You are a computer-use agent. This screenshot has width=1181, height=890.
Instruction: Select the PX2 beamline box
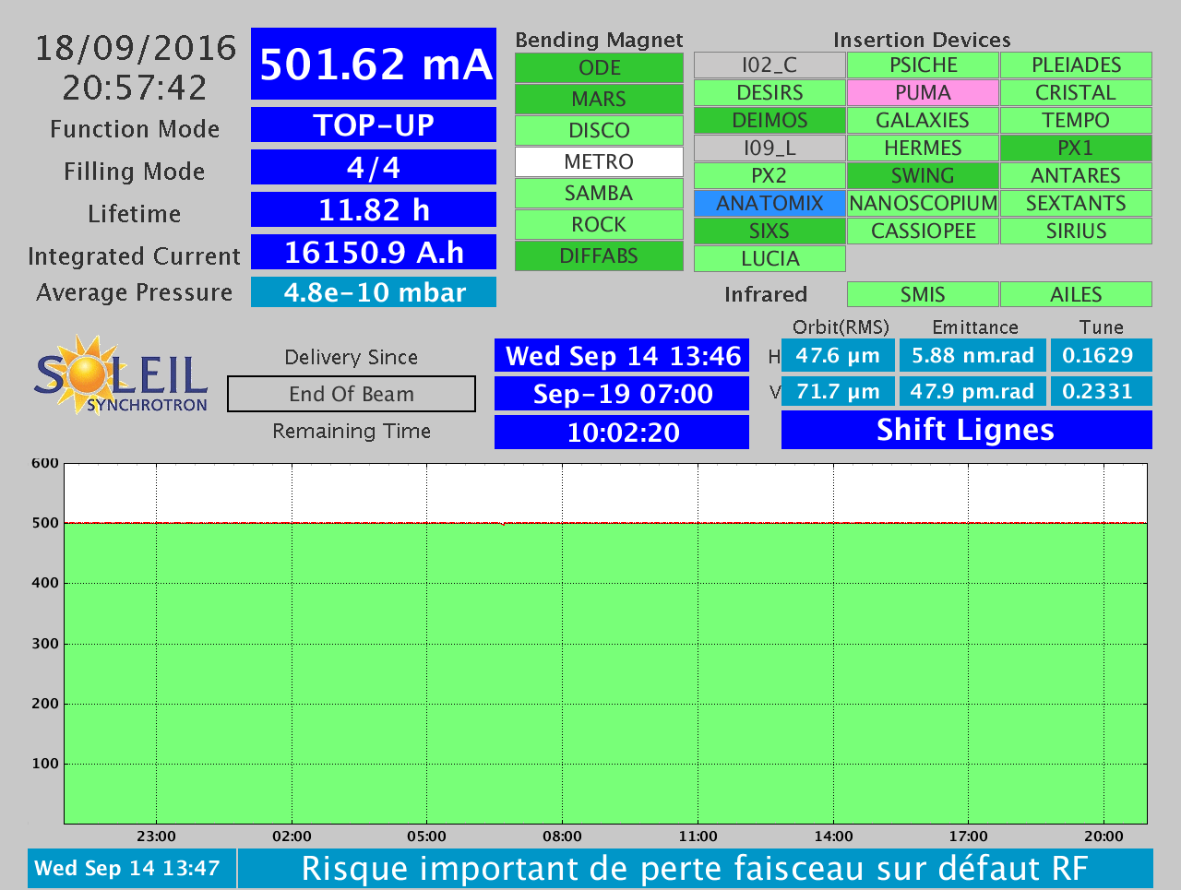(x=769, y=176)
